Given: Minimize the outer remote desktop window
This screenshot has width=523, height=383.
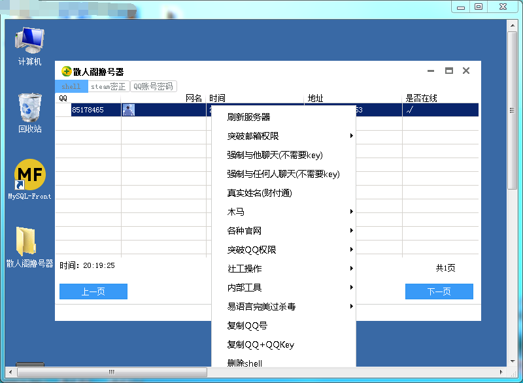Looking at the screenshot, I should pos(461,7).
